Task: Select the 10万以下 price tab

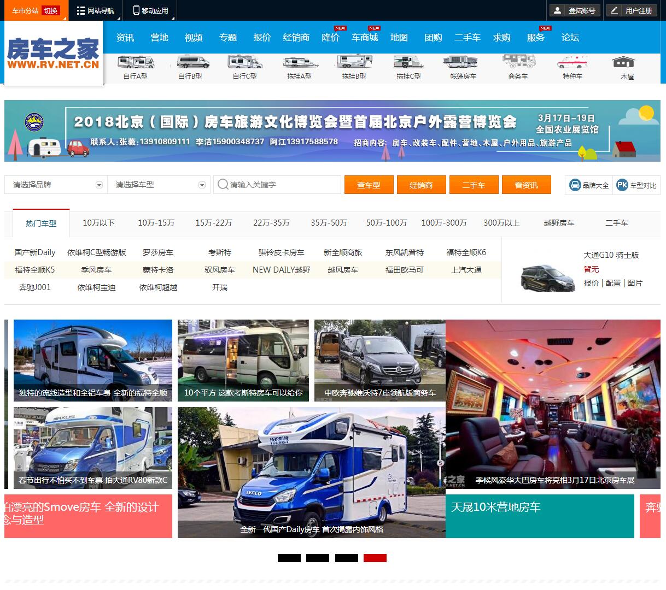Action: point(99,223)
